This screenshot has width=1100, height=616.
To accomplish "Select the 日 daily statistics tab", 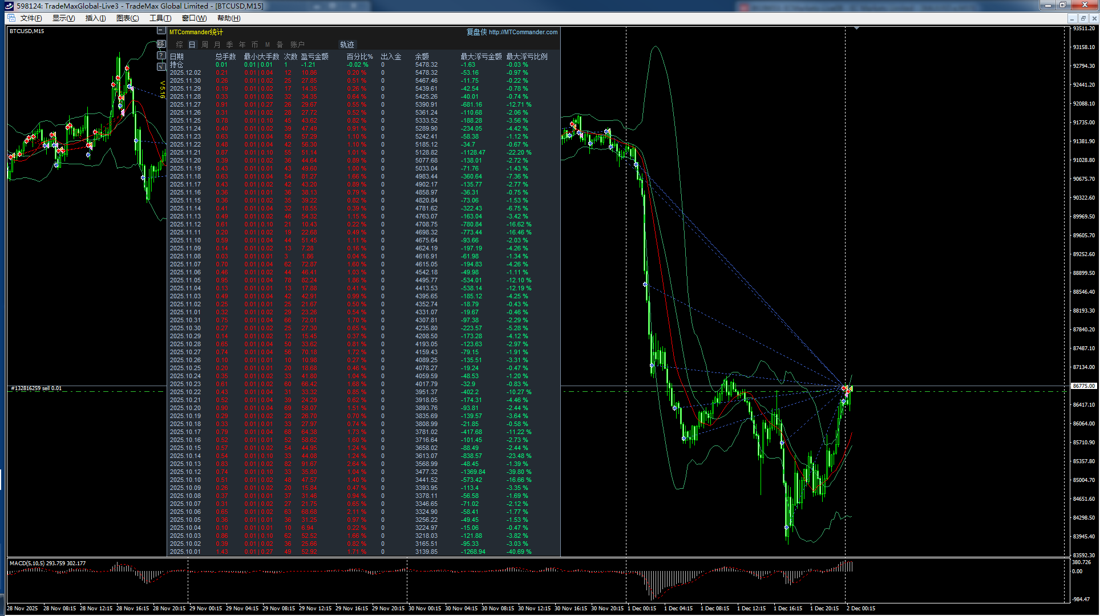I will click(192, 44).
